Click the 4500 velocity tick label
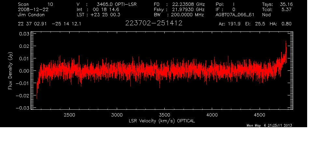Screen dimensions: 313x159 tap(260, 115)
